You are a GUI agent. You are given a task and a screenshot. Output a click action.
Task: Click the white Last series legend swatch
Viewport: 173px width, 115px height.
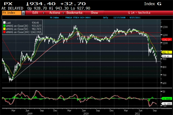click(4, 23)
